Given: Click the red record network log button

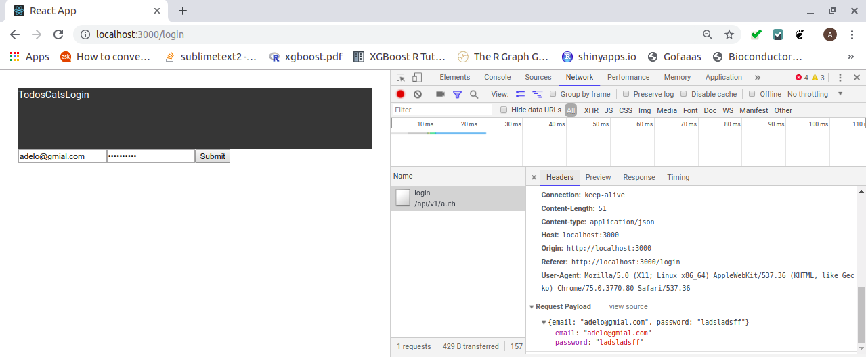Looking at the screenshot, I should coord(401,94).
